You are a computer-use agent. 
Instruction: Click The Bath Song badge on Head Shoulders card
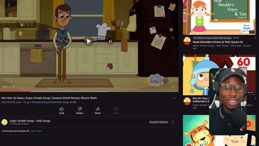pos(212,38)
